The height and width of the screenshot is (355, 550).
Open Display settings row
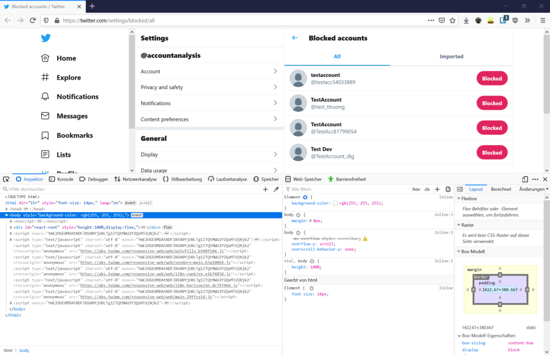click(209, 154)
